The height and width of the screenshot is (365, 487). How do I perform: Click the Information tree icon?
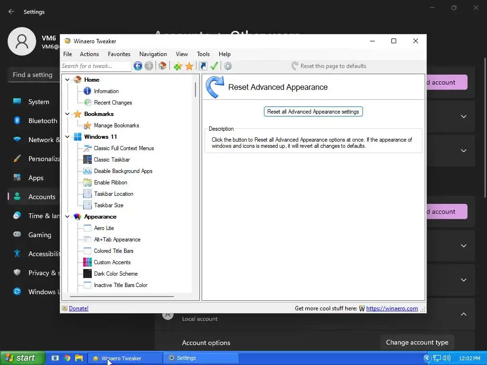tap(88, 91)
